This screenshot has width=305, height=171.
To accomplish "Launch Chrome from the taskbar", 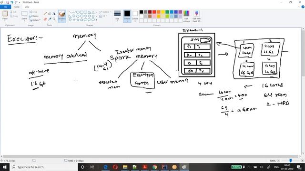I will (x=154, y=167).
